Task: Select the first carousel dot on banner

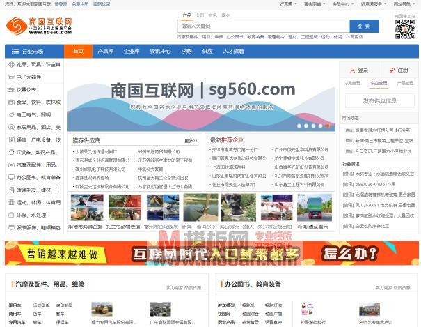Action: tap(299, 126)
